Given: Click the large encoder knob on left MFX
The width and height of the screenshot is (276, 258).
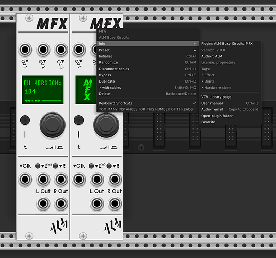Looking at the screenshot, I should click(53, 125).
